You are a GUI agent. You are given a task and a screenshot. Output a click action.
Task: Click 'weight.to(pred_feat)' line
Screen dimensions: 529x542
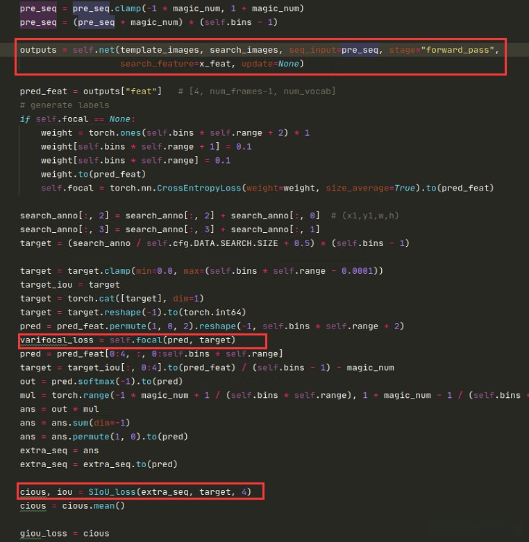click(93, 174)
